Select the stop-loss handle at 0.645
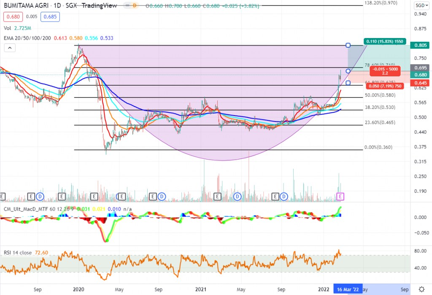This screenshot has height=295, width=432. [348, 83]
